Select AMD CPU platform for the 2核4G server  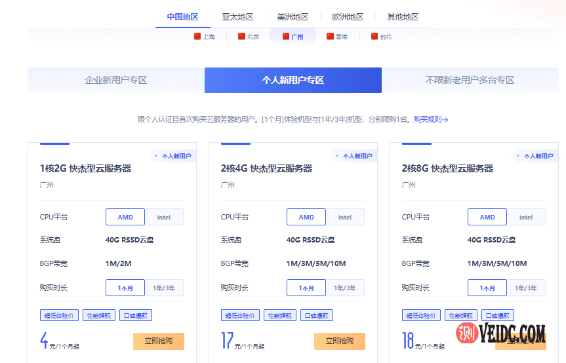point(306,217)
